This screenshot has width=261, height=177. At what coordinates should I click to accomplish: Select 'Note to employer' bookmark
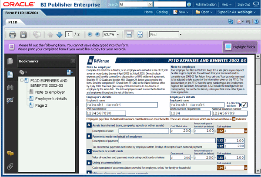tap(50, 92)
